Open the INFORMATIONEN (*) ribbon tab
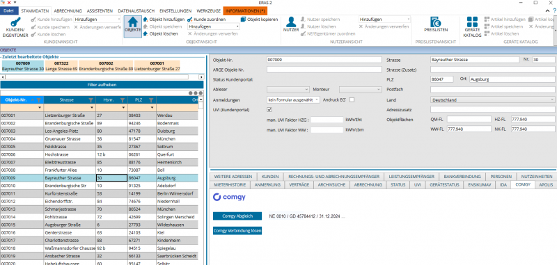The image size is (557, 265). (245, 11)
